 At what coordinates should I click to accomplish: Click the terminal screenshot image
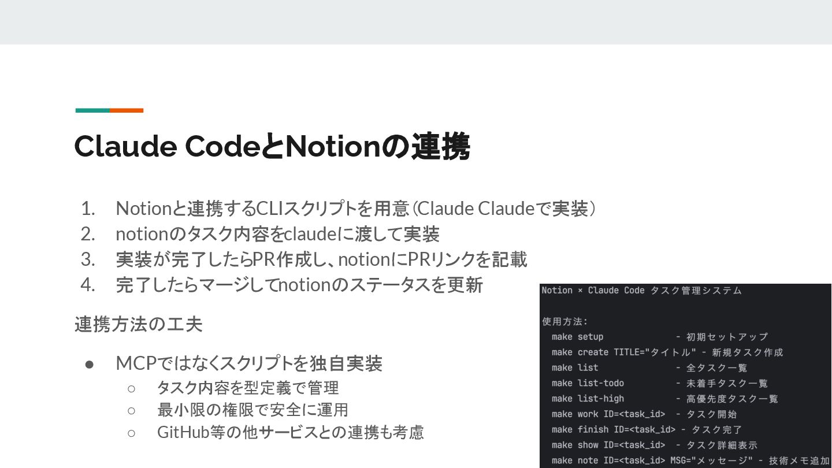point(686,376)
